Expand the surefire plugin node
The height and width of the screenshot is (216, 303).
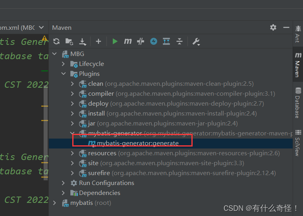point(72,173)
